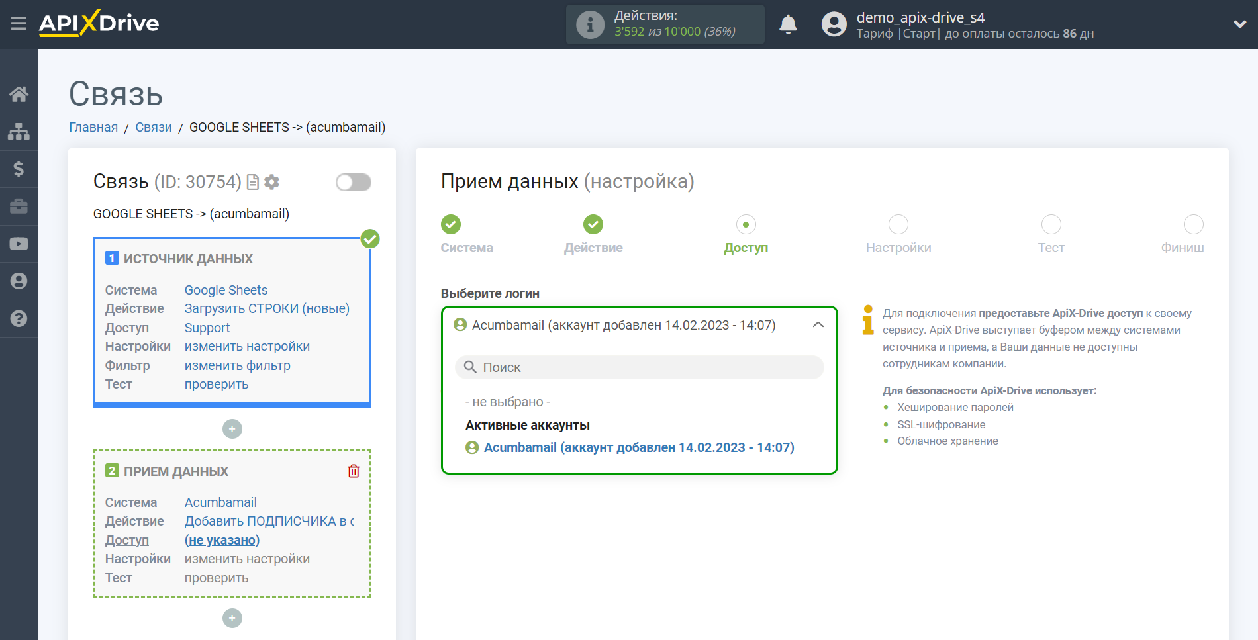Viewport: 1258px width, 640px height.
Task: Select - не выбрано - option
Action: [x=508, y=402]
